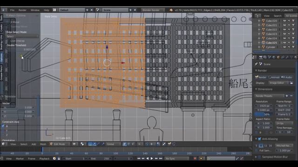Toggle the Constraint Axis X checkbox

click(3, 126)
